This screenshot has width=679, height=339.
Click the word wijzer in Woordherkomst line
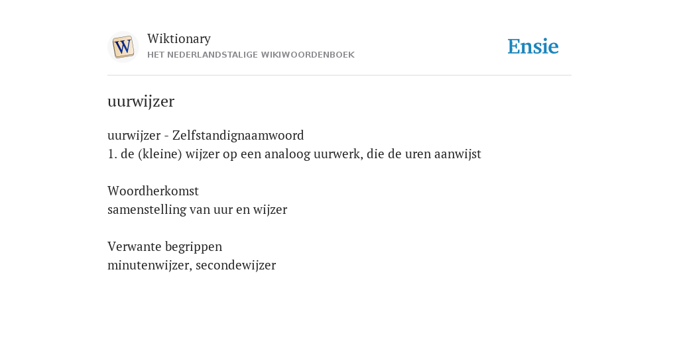(x=271, y=210)
